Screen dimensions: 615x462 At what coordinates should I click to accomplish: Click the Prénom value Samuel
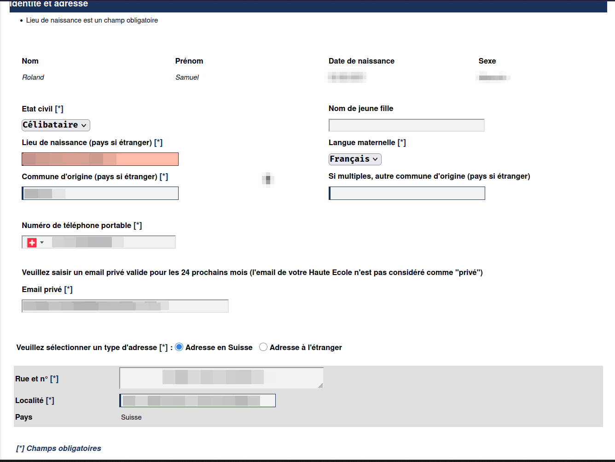[x=187, y=77]
